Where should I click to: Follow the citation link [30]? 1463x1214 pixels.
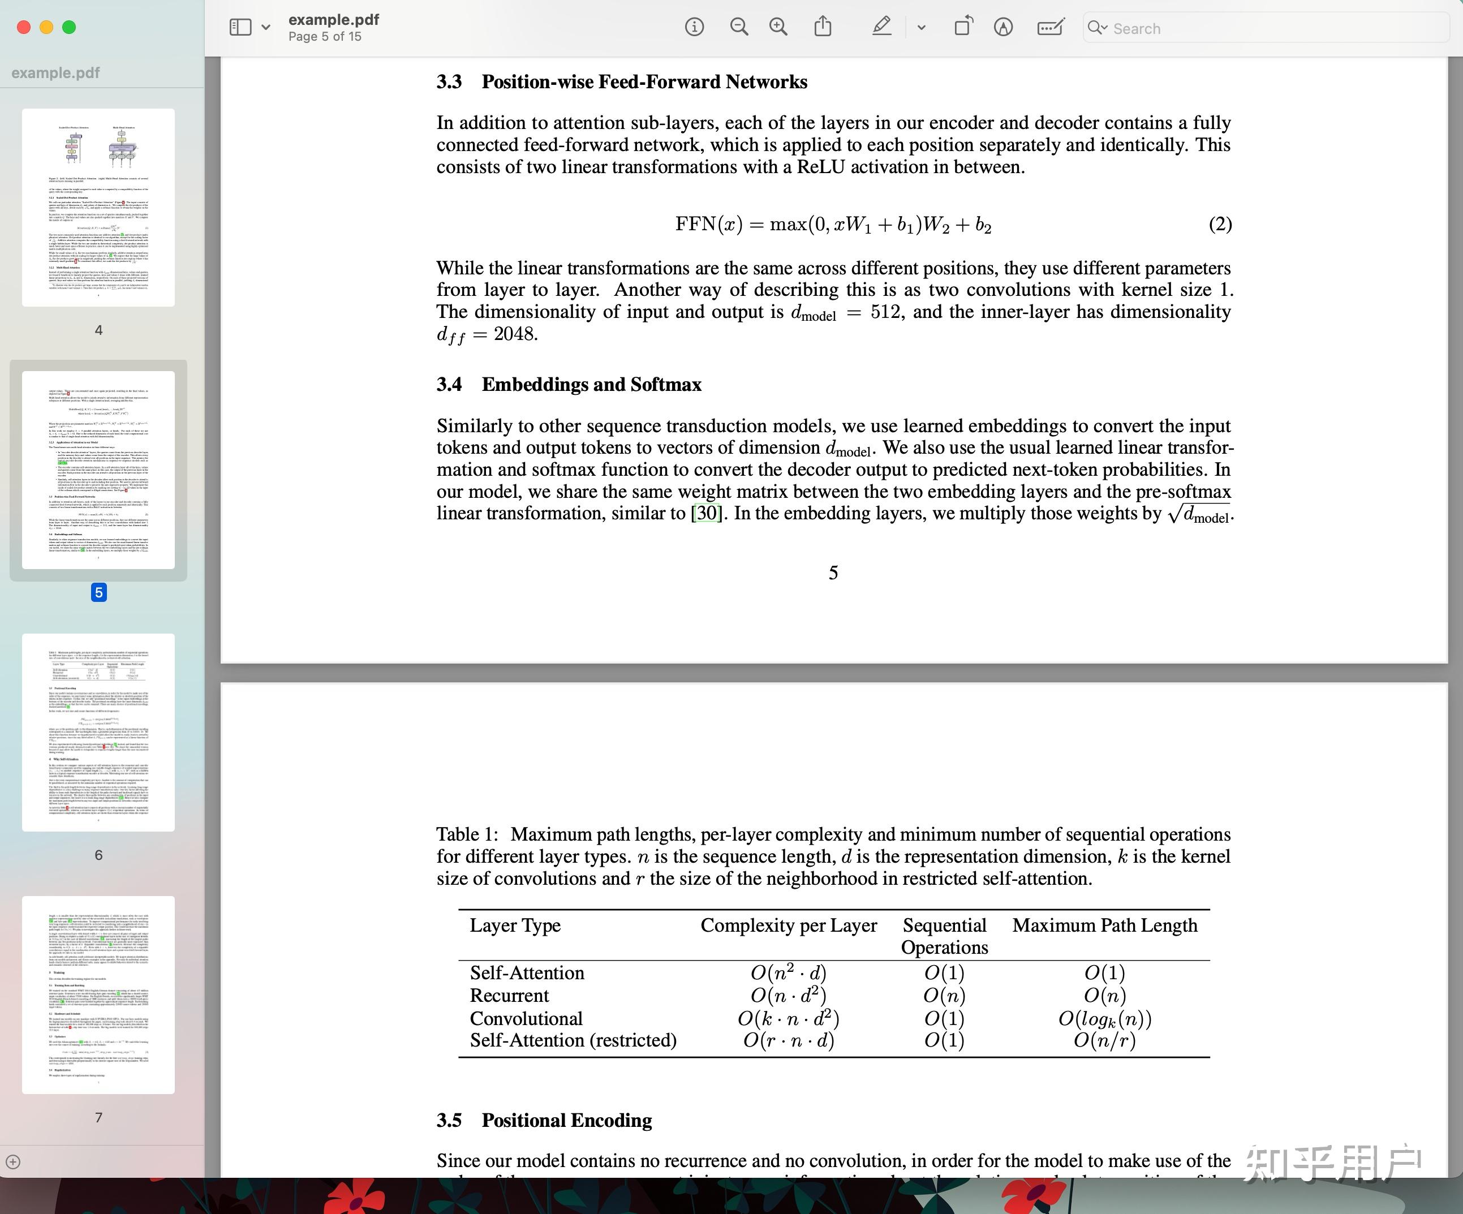point(707,513)
